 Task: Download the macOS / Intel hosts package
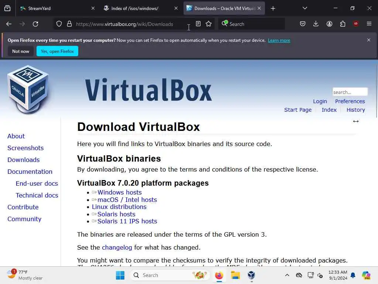127,200
